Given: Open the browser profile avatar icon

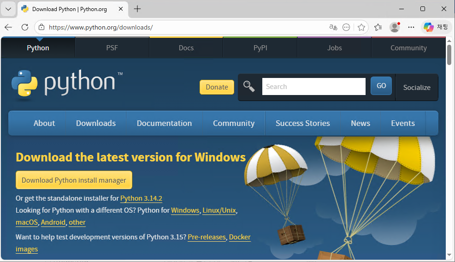Looking at the screenshot, I should pos(394,27).
